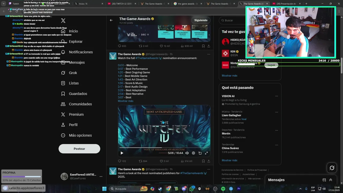Open a new browser tab
Image resolution: width=343 pixels, height=193 pixels.
click(x=306, y=4)
